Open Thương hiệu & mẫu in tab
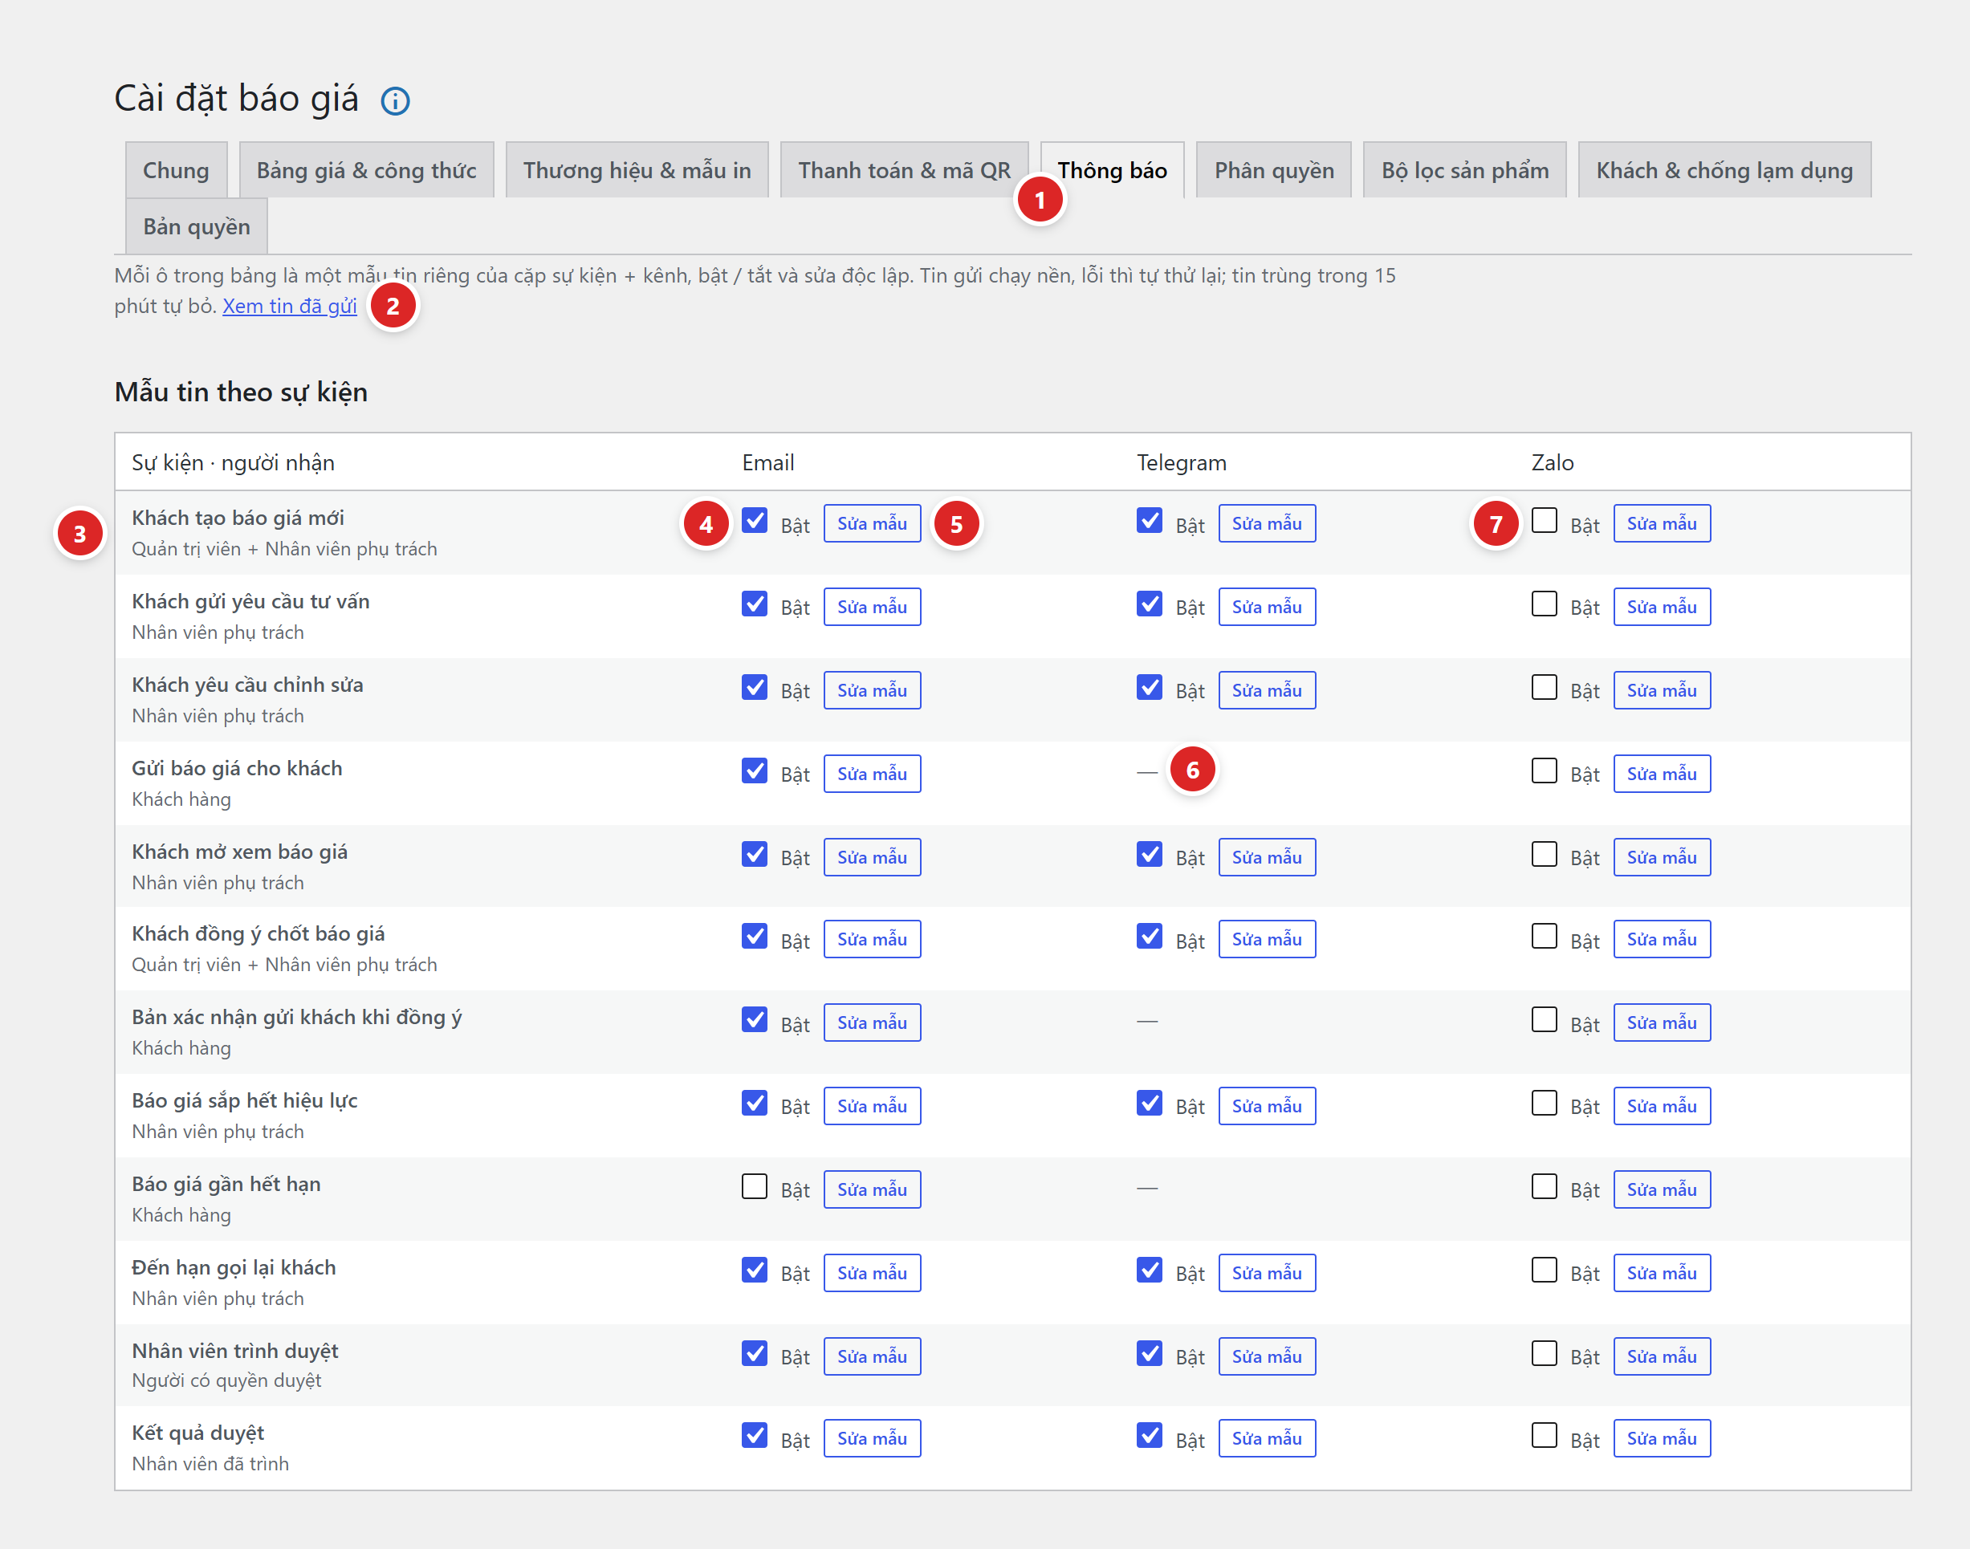Screen dimensions: 1970x1549 point(637,170)
